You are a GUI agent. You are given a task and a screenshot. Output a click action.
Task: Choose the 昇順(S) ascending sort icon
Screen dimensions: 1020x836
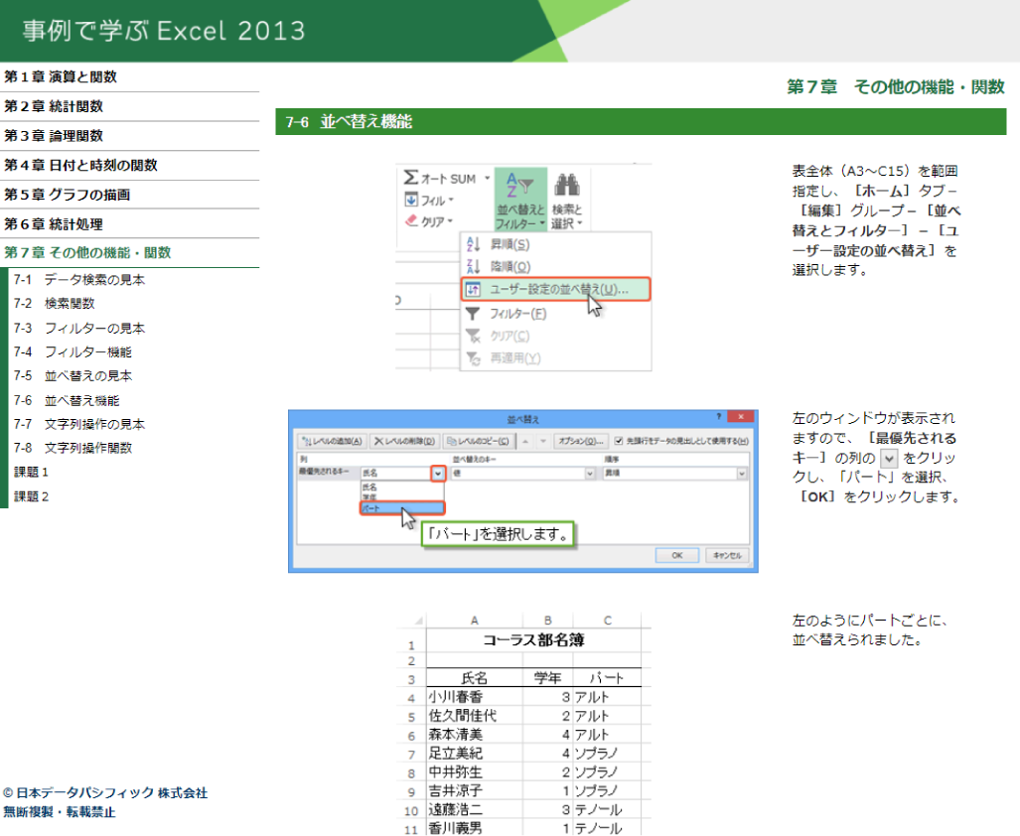[473, 244]
